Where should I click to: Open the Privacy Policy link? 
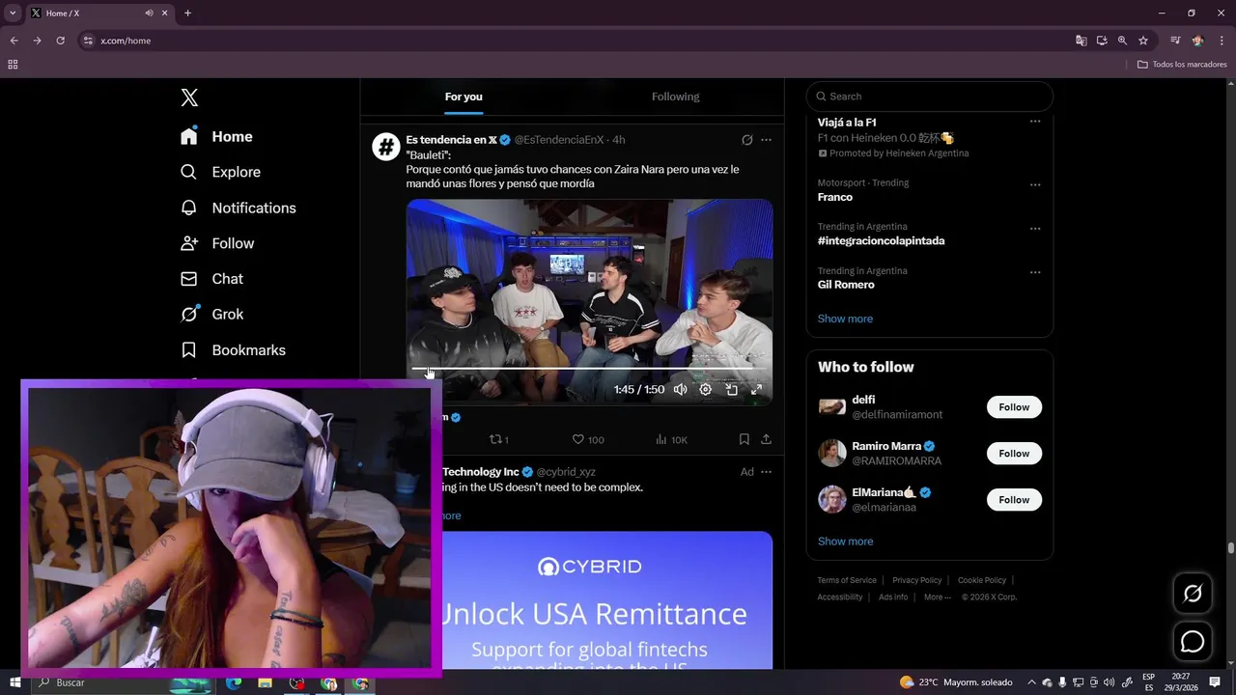917,580
